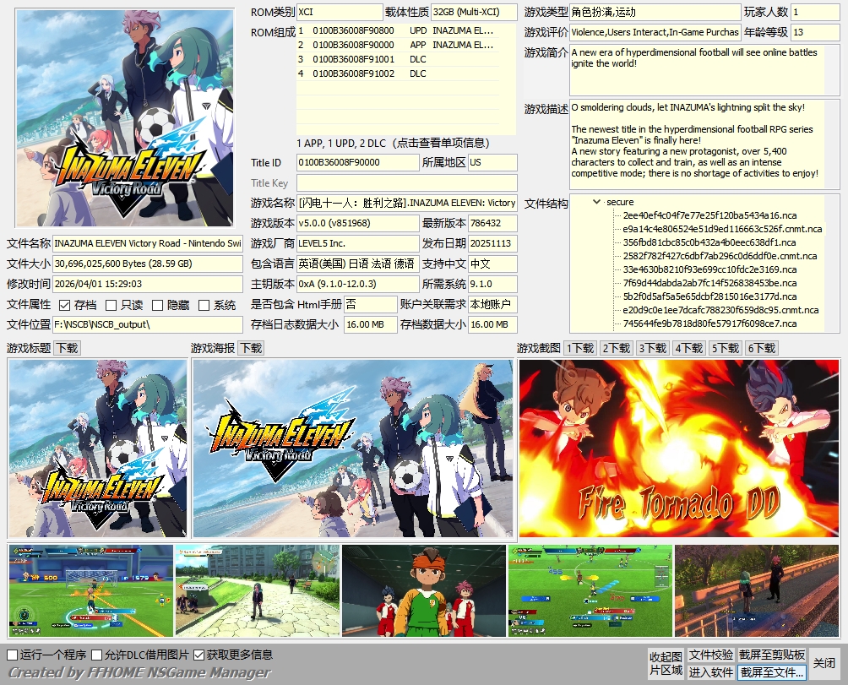Open the 进入软件 button
This screenshot has height=685, width=848.
[x=710, y=672]
